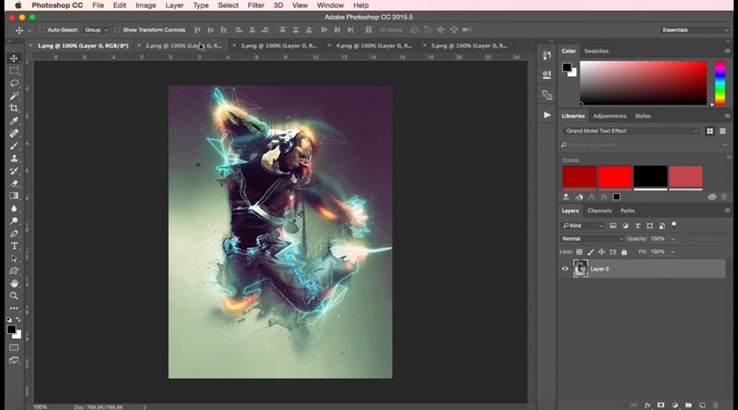The height and width of the screenshot is (410, 738).
Task: Open the Filter menu
Action: (x=256, y=6)
